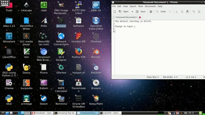Open the Help menu in Pluma
Screen dimensions: 205x115
point(160,6)
